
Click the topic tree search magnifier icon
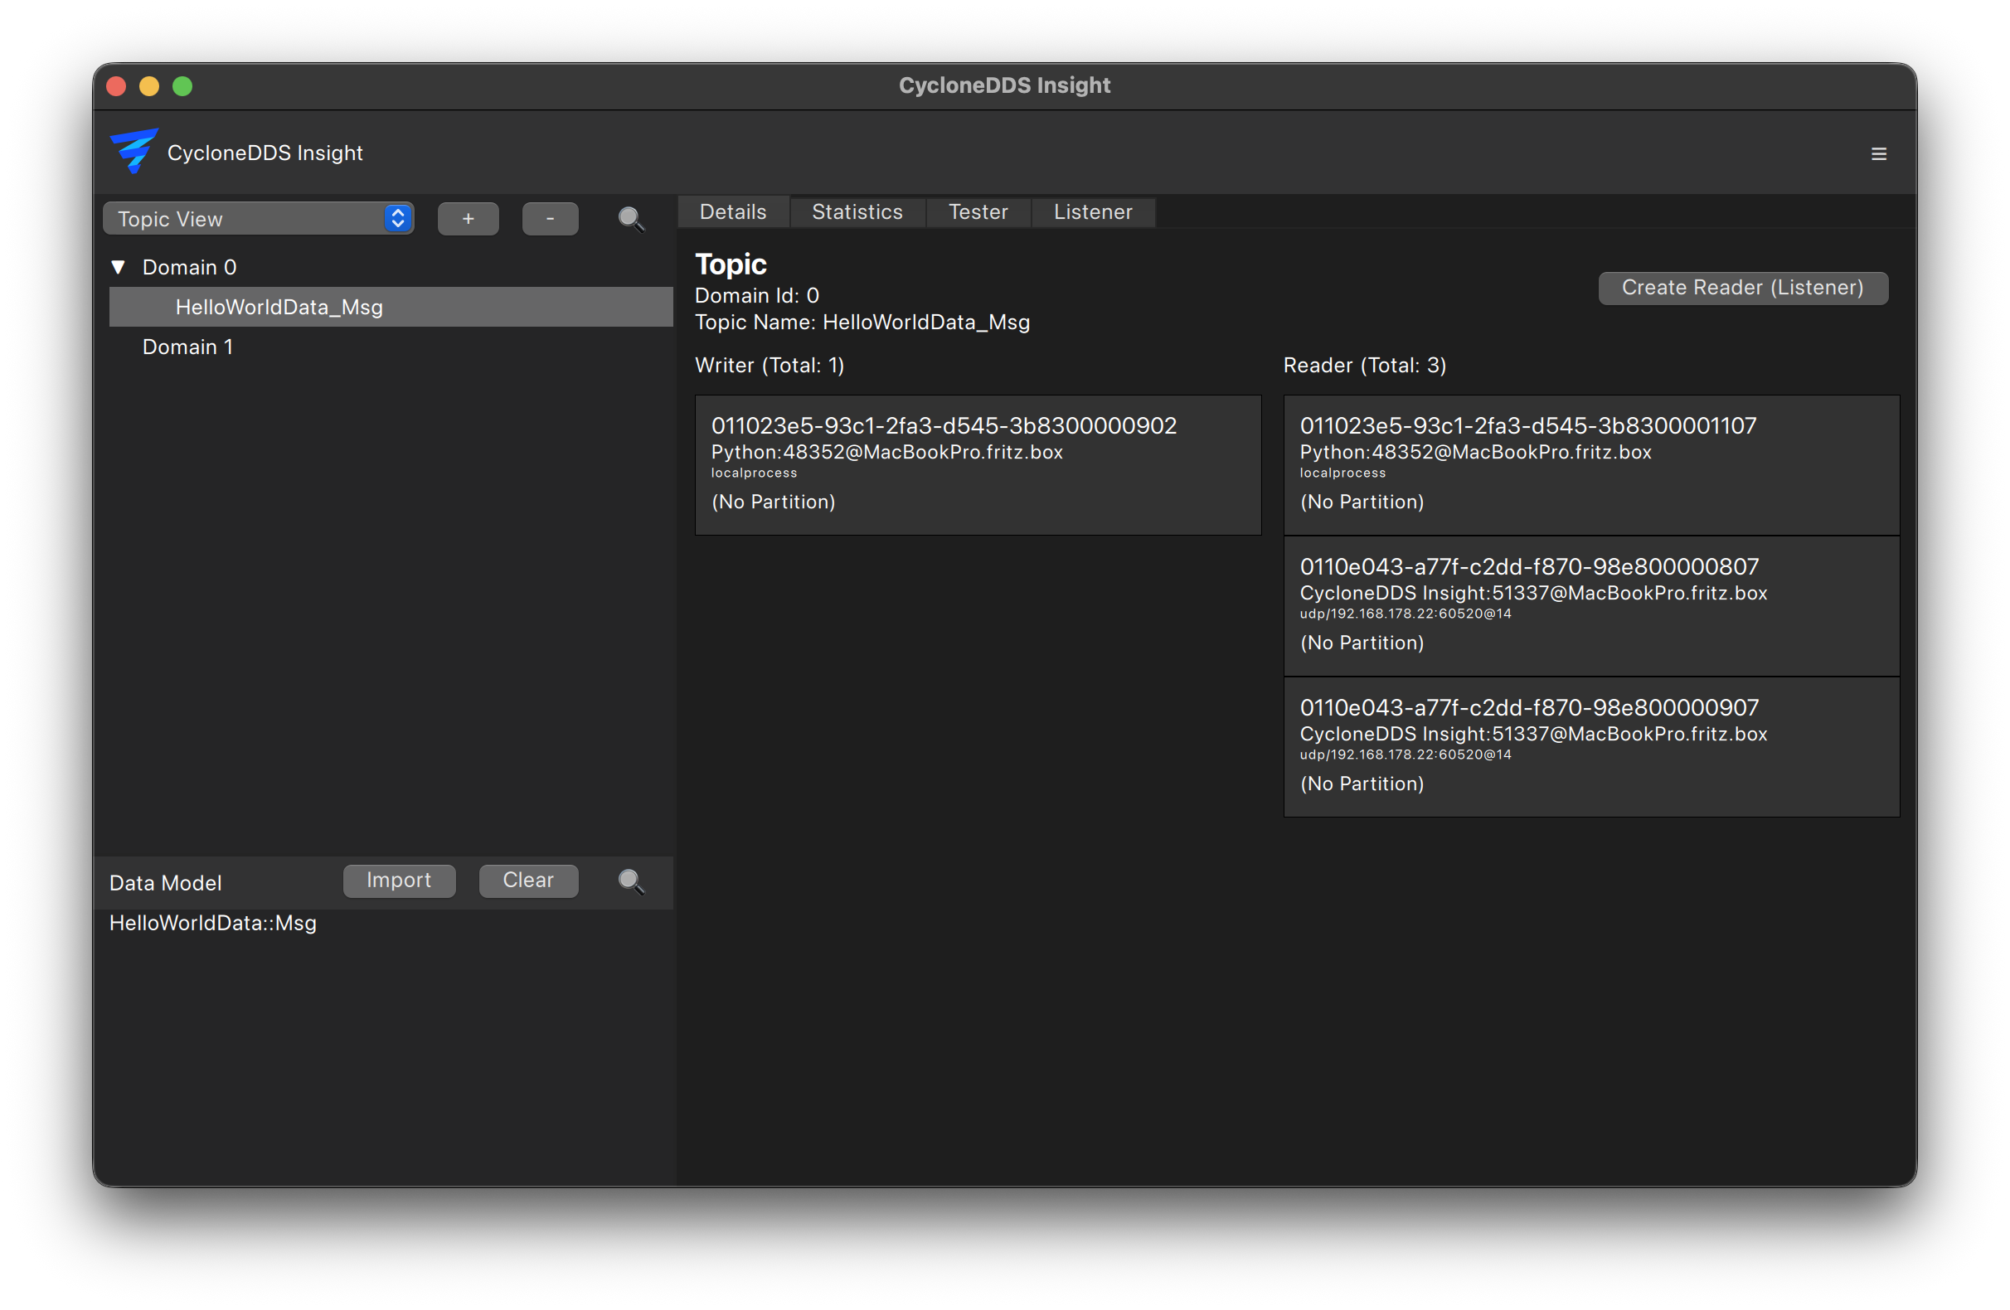630,220
